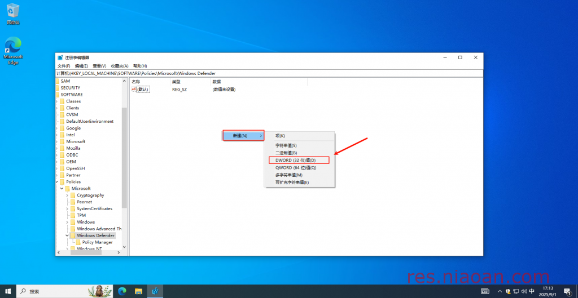Expand the Windows key node

67,222
